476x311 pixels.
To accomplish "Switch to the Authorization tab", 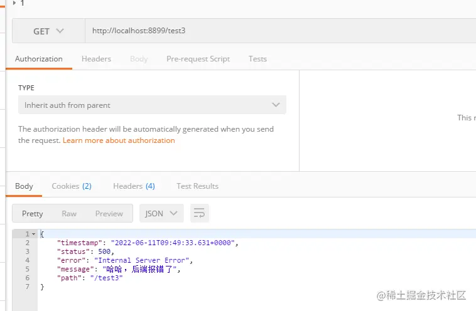I will (39, 59).
